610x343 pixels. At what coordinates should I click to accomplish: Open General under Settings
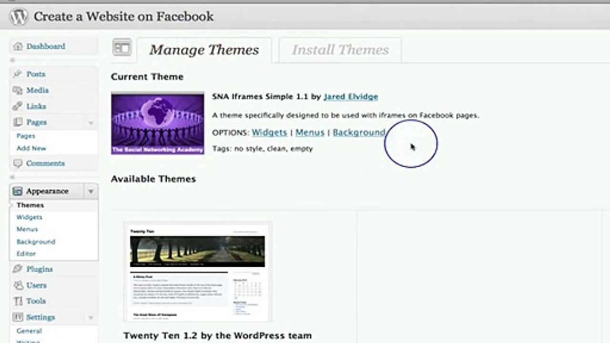pos(29,331)
